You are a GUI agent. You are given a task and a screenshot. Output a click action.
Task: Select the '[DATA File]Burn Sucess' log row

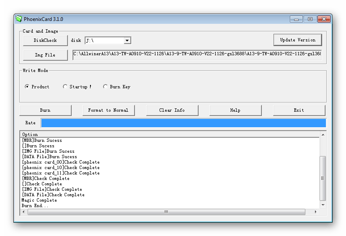coord(170,156)
